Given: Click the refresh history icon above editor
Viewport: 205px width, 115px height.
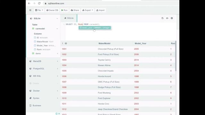Looking at the screenshot, I should click(167, 18).
